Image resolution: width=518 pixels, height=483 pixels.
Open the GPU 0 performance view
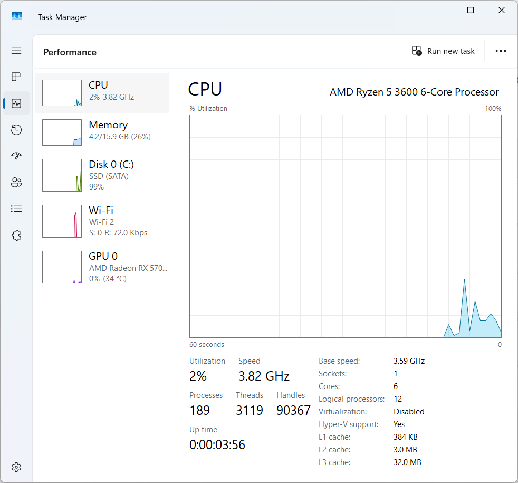pos(102,267)
